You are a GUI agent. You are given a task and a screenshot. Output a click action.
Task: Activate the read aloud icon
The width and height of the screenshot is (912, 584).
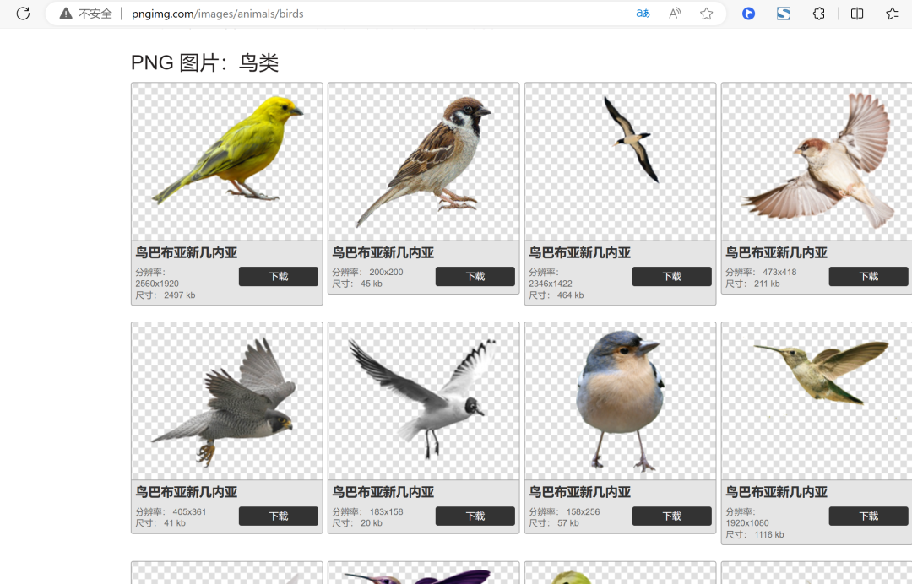(x=675, y=14)
